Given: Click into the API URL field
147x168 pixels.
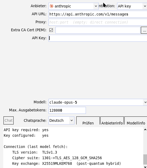Looking at the screenshot, I should pyautogui.click(x=98, y=14).
